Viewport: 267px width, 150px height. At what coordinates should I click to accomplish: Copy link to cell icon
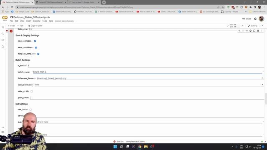point(247,31)
